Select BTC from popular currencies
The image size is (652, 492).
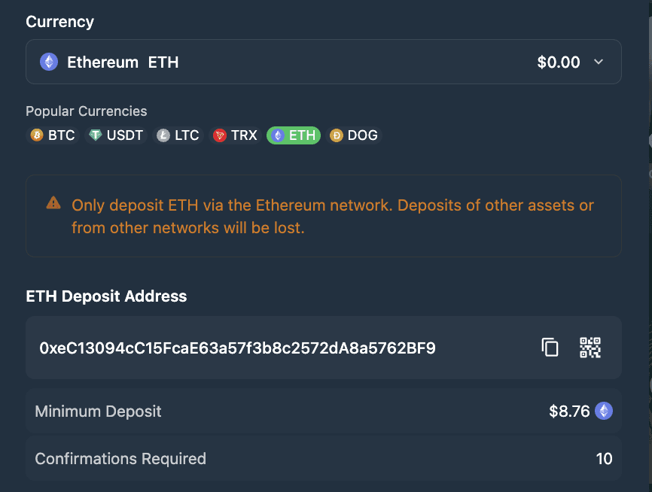(x=53, y=135)
